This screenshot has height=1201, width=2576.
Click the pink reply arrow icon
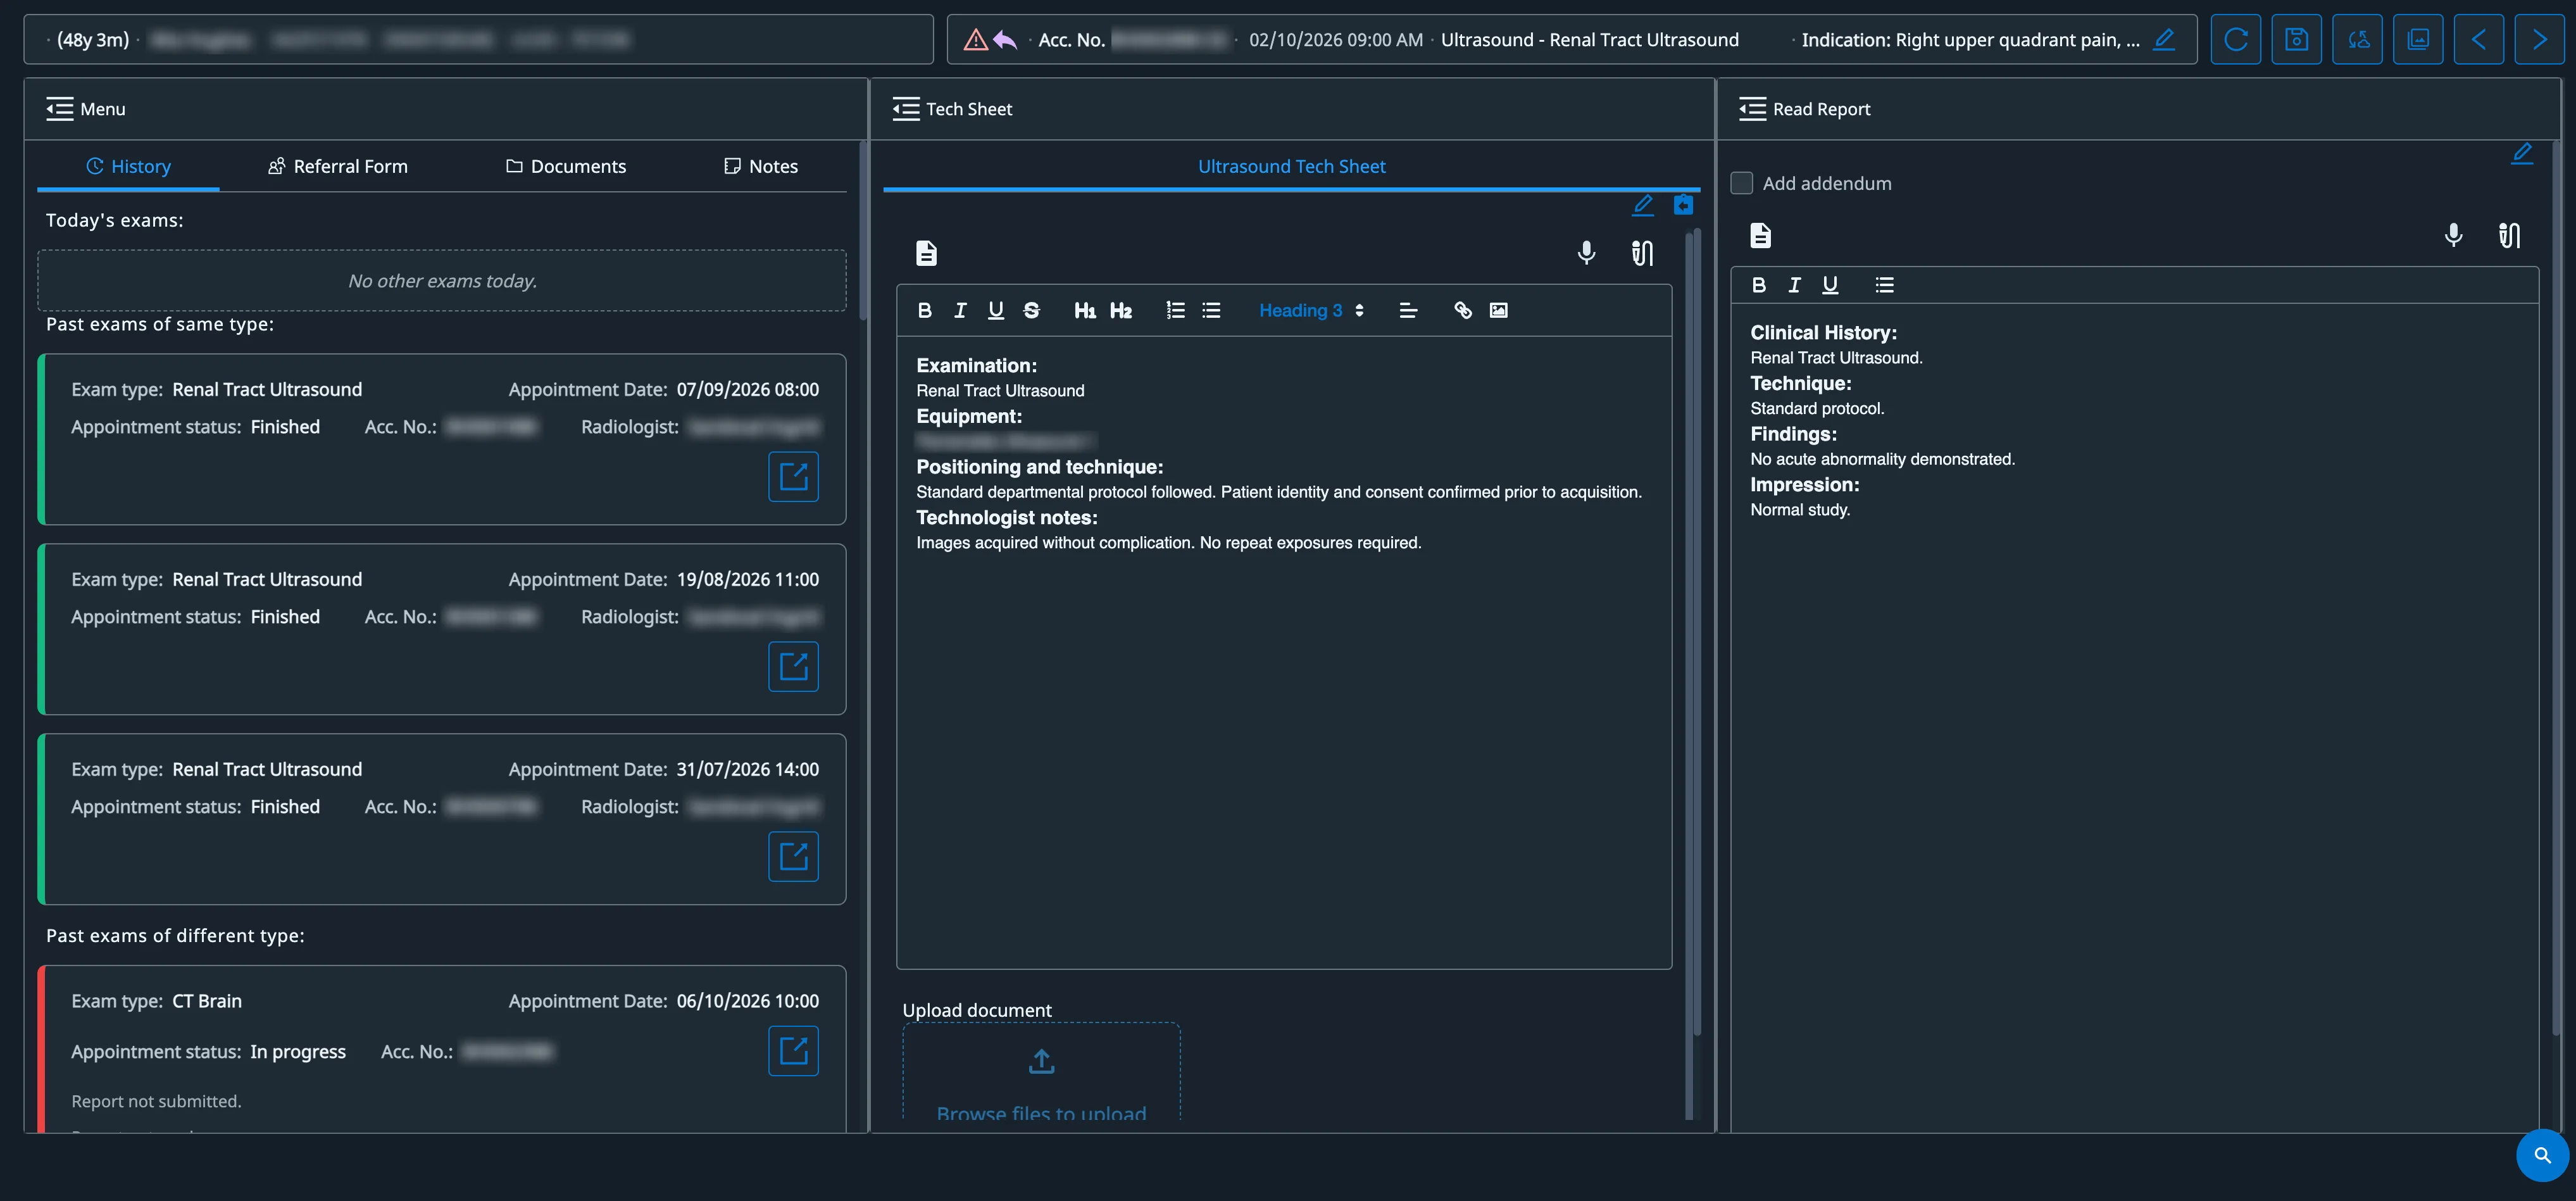[x=1005, y=40]
